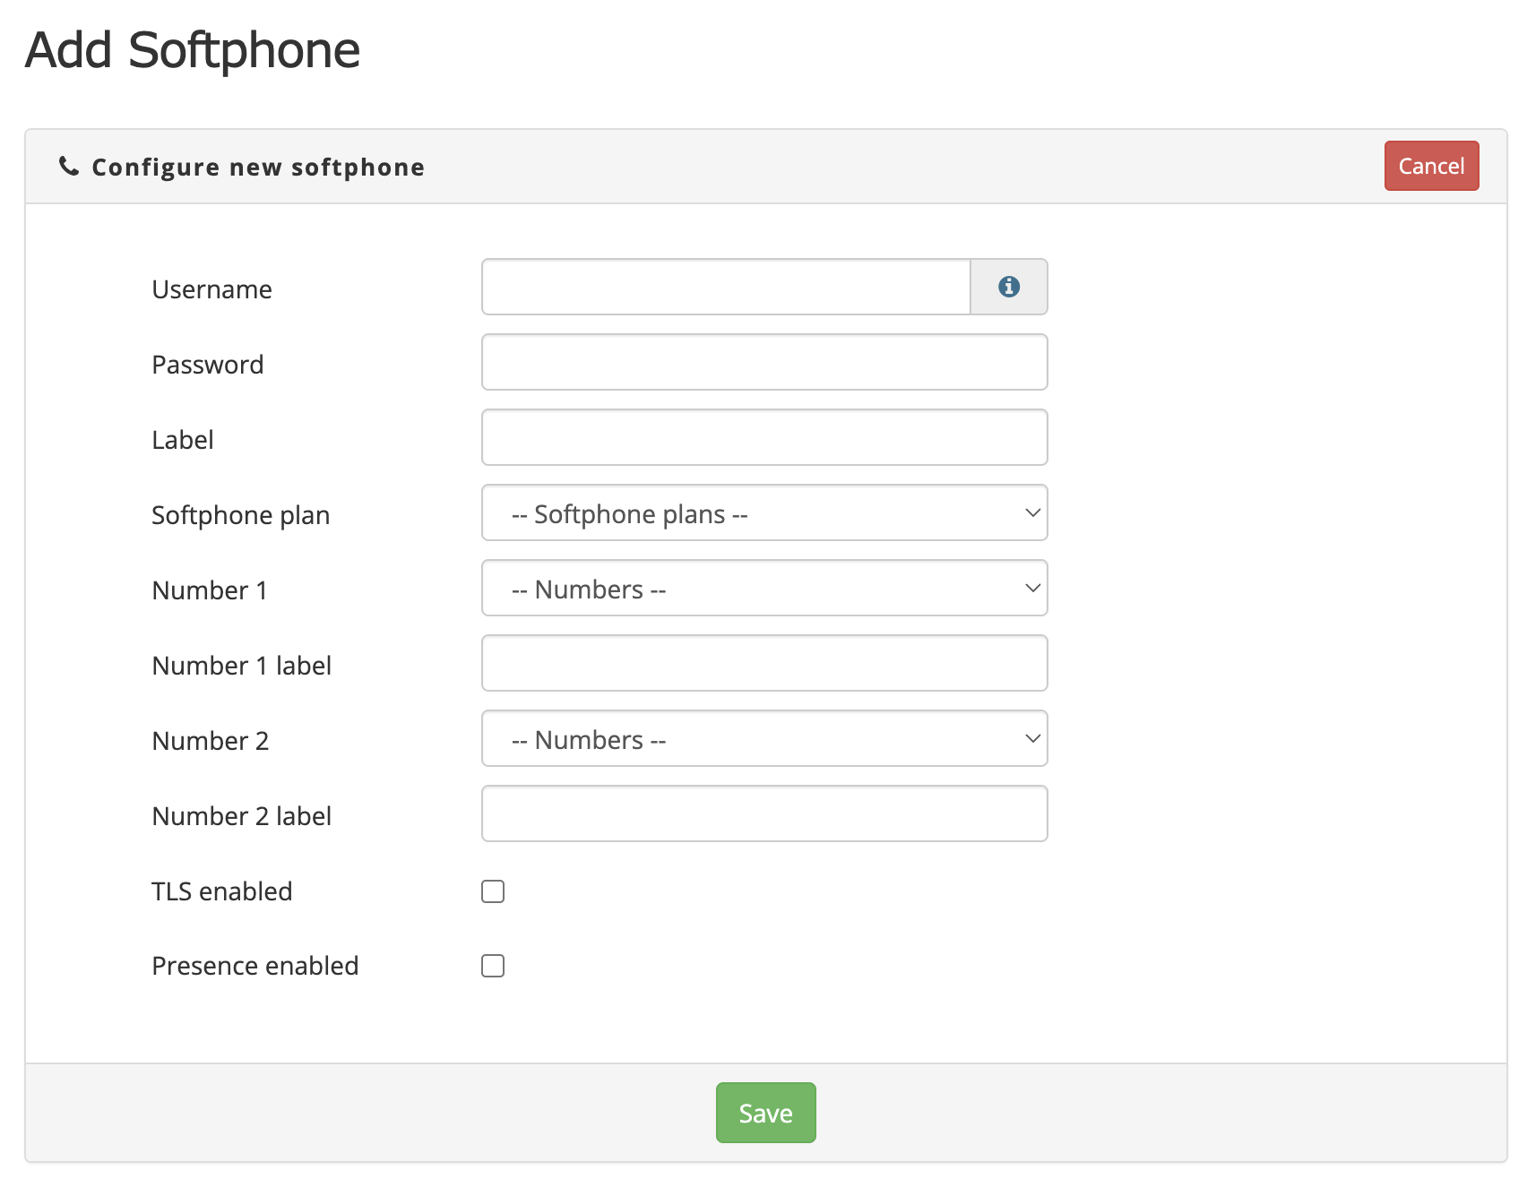Open the Number 2 numbers dropdown

(763, 738)
